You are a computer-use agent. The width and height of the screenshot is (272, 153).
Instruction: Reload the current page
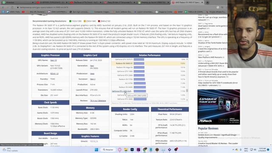click(12, 8)
